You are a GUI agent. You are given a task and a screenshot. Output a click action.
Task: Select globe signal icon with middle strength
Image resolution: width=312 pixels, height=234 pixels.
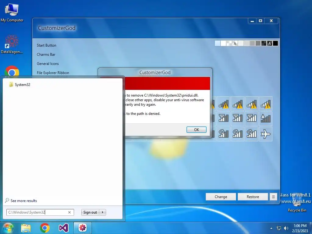pyautogui.click(x=238, y=134)
